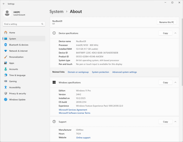Click the Accounts person icon

(6, 69)
